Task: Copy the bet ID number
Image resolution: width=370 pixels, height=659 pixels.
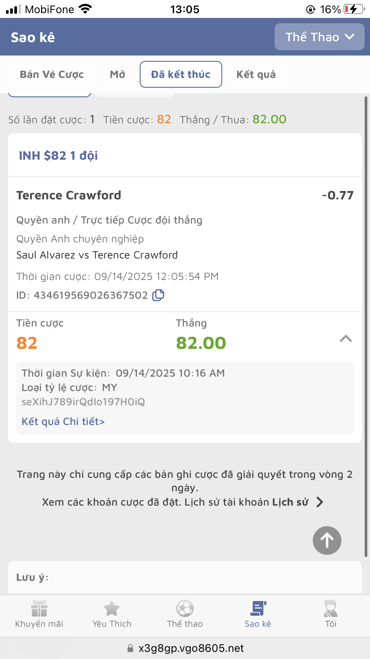Action: [158, 295]
